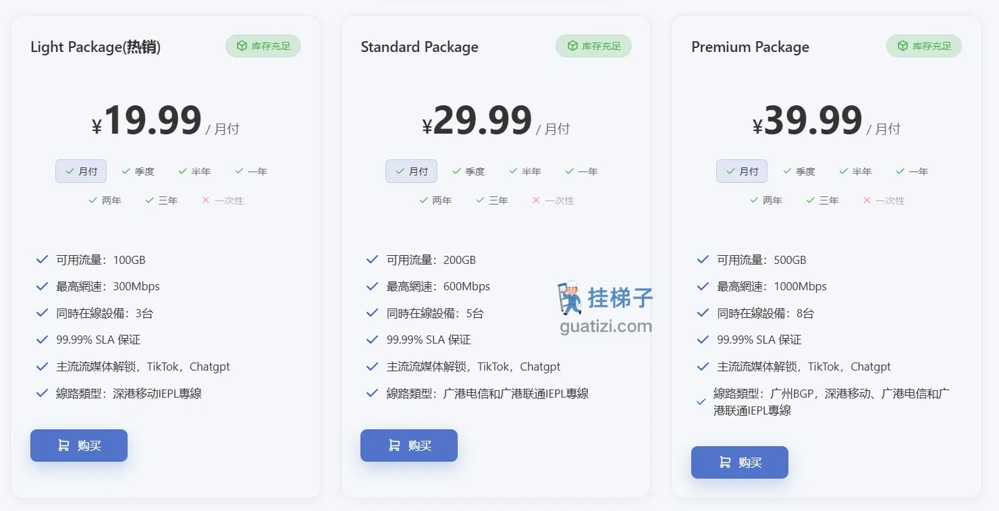Click the guatizi.com watermark logo
This screenshot has height=511, width=999.
(605, 308)
